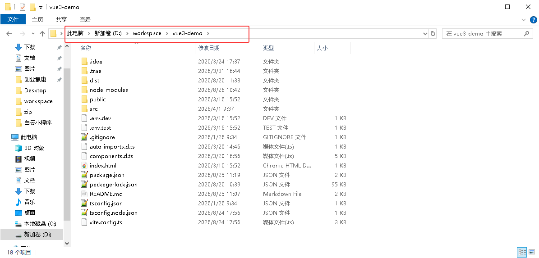Click the Chrome icon of index.html

click(x=84, y=166)
